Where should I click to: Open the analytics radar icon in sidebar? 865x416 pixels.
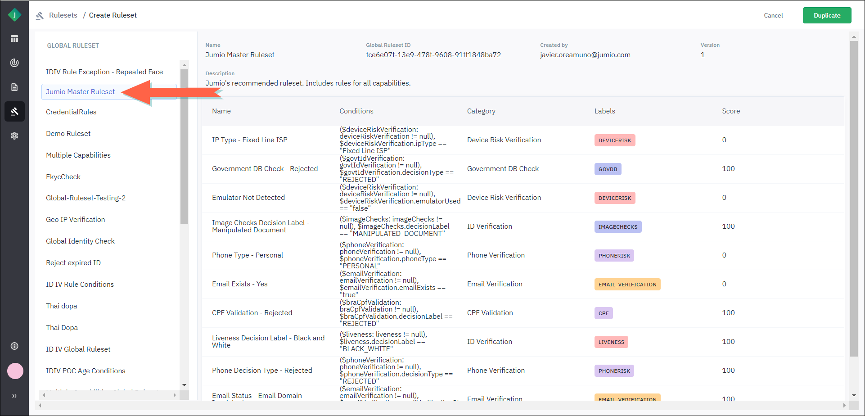[x=14, y=63]
